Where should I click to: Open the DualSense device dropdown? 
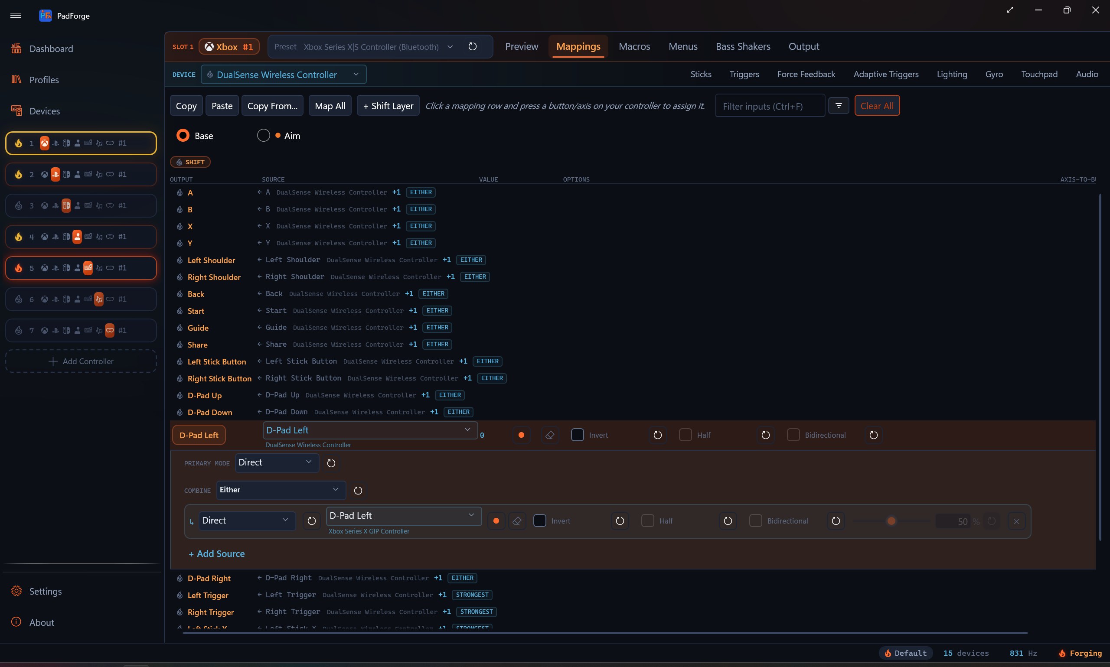point(284,75)
